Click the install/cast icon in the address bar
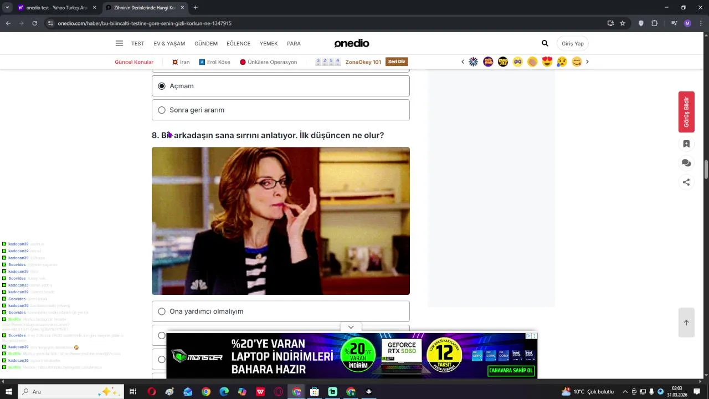 coord(610,23)
